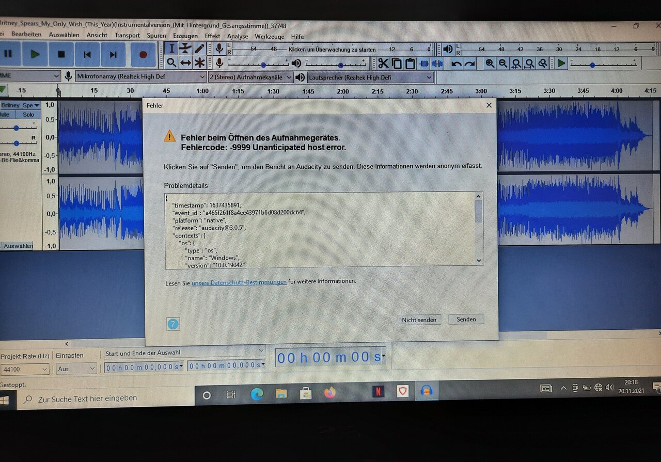Skip to the end of the project
Screen dimensions: 661x462
[x=113, y=54]
